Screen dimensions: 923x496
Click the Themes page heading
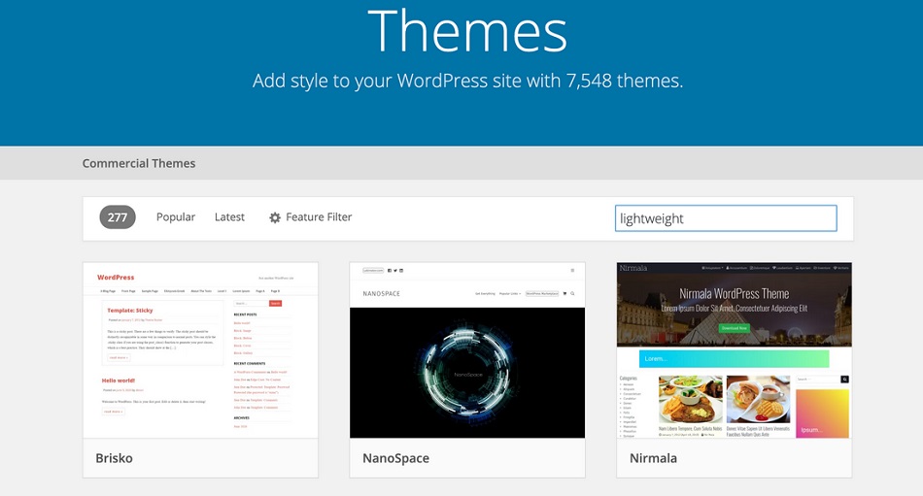[x=467, y=31]
